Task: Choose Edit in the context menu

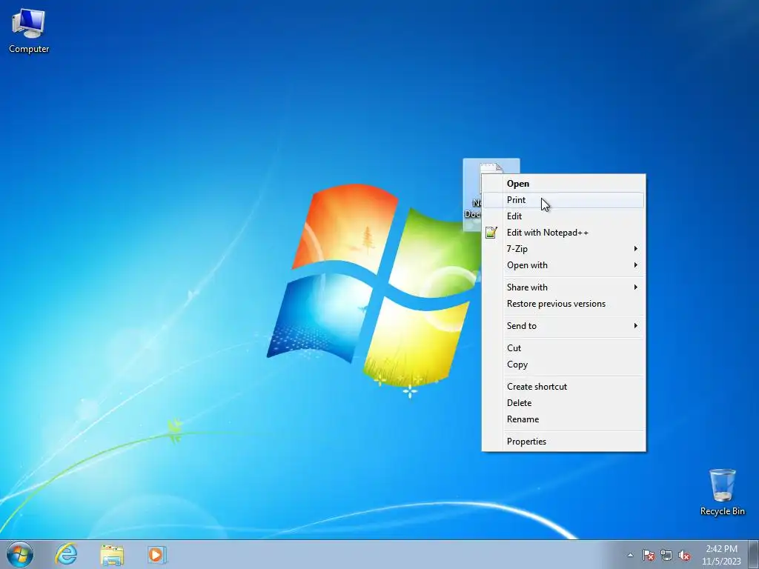Action: [x=564, y=216]
